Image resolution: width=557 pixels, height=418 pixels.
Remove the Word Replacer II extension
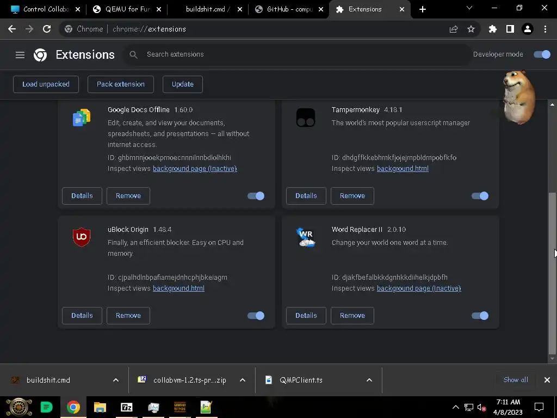pos(352,316)
